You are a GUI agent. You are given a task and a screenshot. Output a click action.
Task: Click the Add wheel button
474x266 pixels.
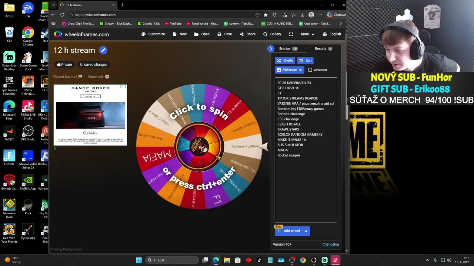click(288, 231)
